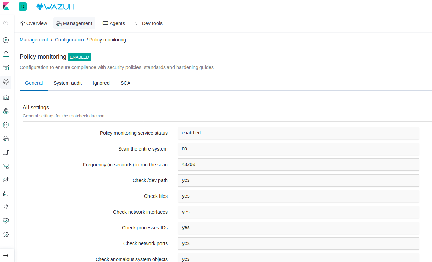Click the Configuration breadcrumb link
432x262 pixels.
[x=69, y=40]
